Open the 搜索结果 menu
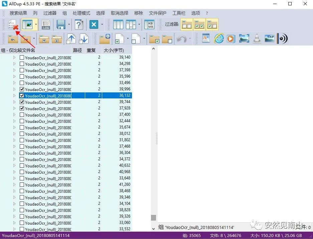 (18, 13)
